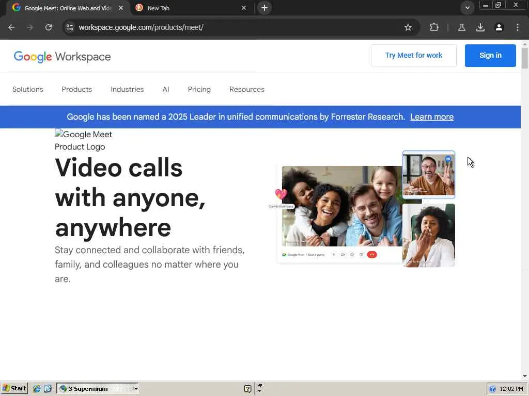Click the page vertical scrollbar thumb
The width and height of the screenshot is (529, 396).
[525, 58]
